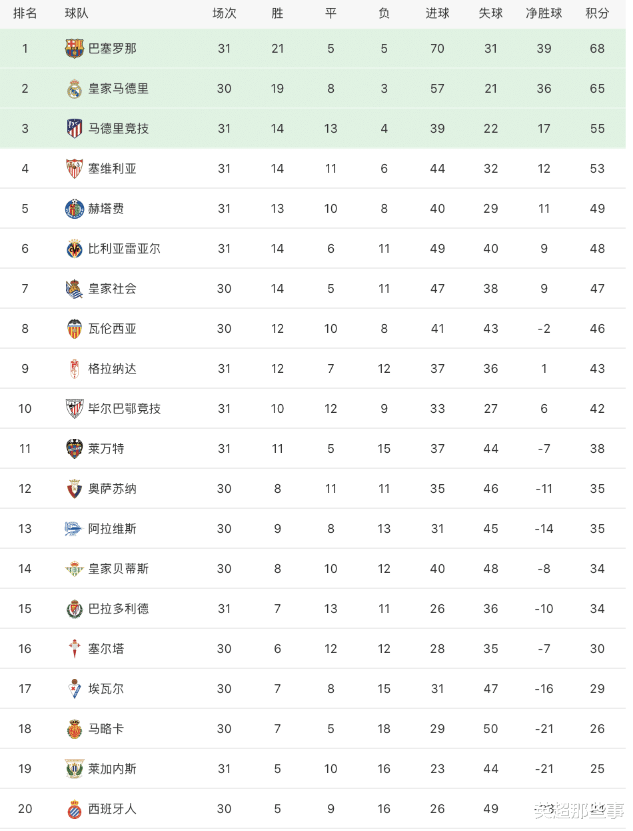This screenshot has width=633, height=831.
Task: Open the 格拉纳达 team link
Action: pos(112,369)
